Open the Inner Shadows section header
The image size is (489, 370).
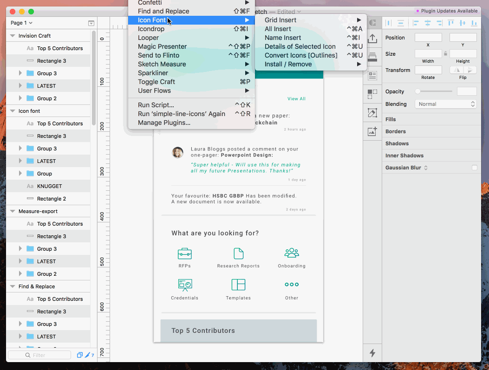(431, 156)
